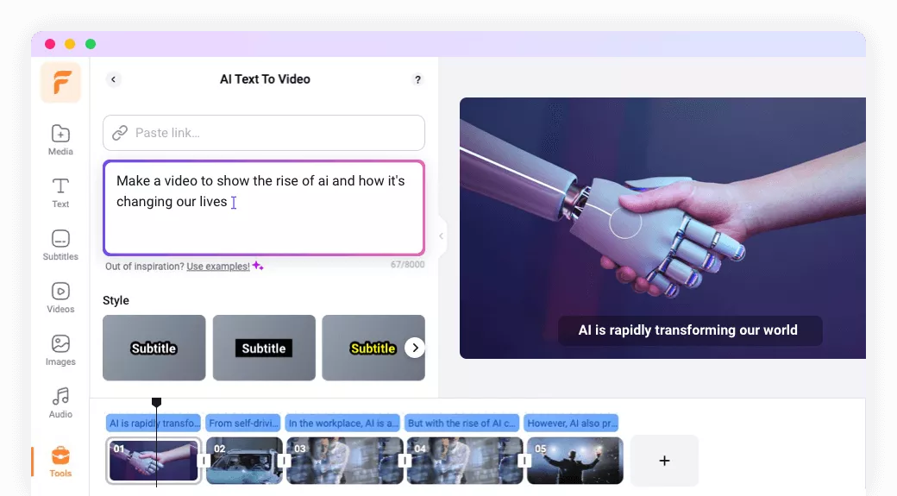The width and height of the screenshot is (897, 496).
Task: Open the Tools tab in sidebar
Action: tap(60, 461)
